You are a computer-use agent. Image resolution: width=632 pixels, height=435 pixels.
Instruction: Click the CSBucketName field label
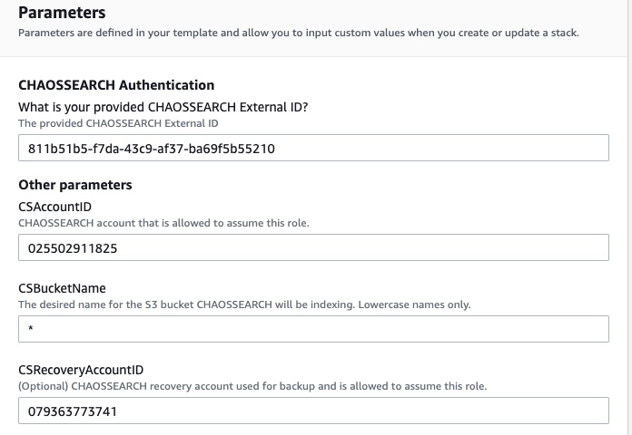(x=62, y=288)
